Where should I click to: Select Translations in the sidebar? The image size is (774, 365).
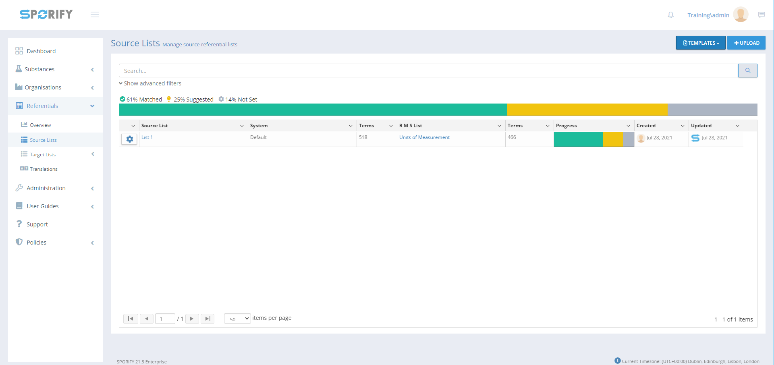[44, 169]
